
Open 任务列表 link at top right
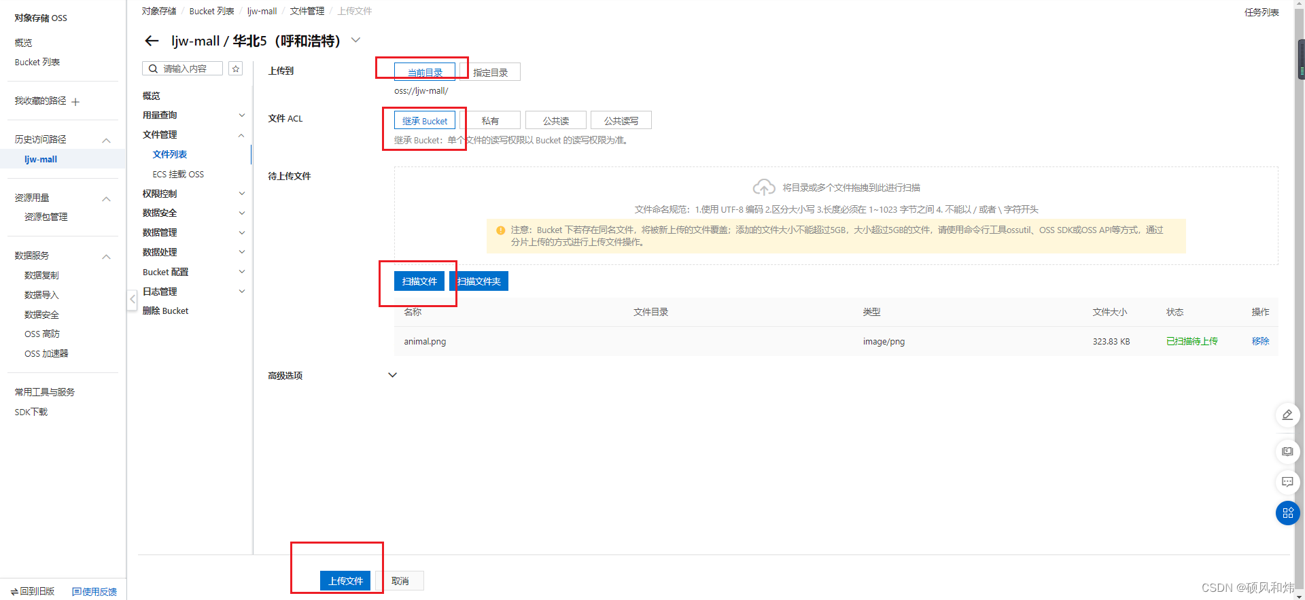[x=1261, y=12]
